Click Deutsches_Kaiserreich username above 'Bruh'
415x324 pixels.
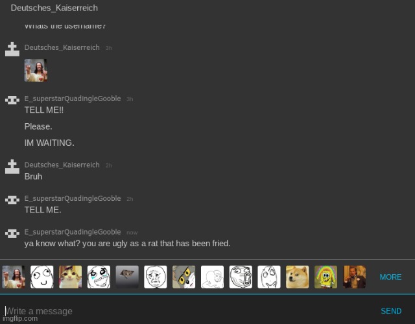point(62,165)
